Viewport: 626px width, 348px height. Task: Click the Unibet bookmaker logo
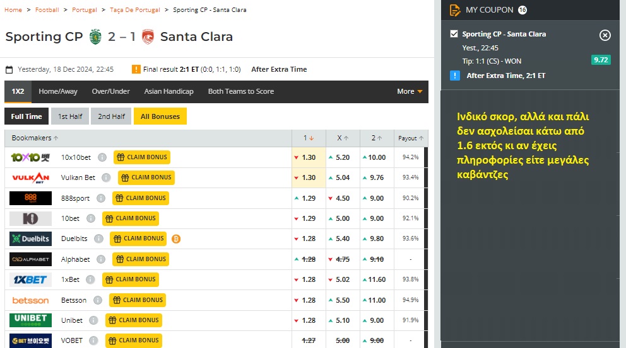tap(30, 320)
